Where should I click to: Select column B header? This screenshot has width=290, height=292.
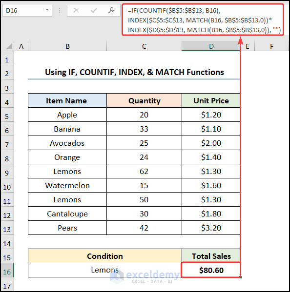point(67,46)
